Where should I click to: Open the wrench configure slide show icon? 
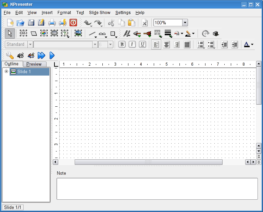10,55
